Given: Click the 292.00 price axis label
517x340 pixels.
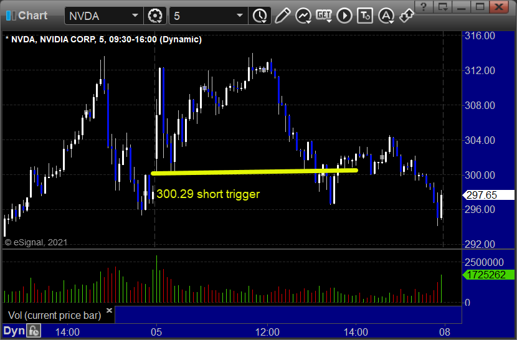Looking at the screenshot, I should pos(480,244).
